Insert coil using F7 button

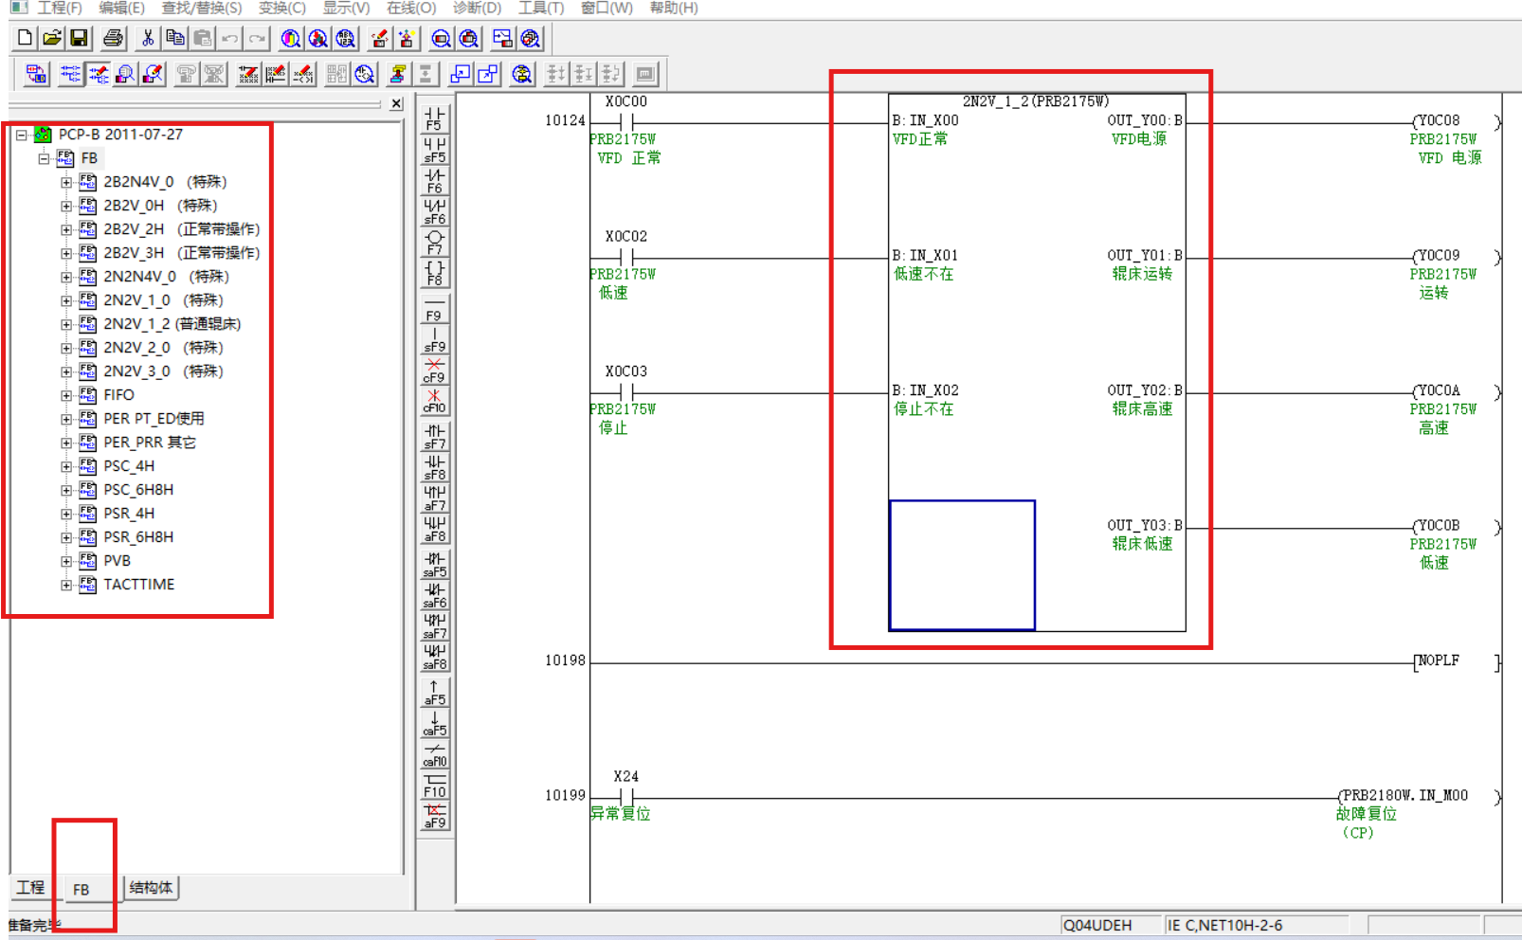click(x=434, y=243)
